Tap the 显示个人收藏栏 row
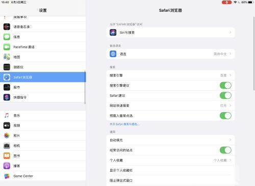Viewport: 255px width, 186px height. (170, 170)
